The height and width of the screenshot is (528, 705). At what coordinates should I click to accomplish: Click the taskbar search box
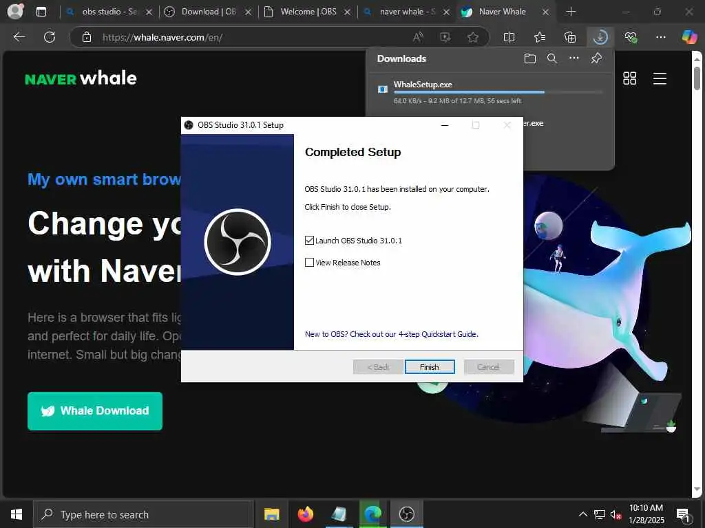click(143, 514)
